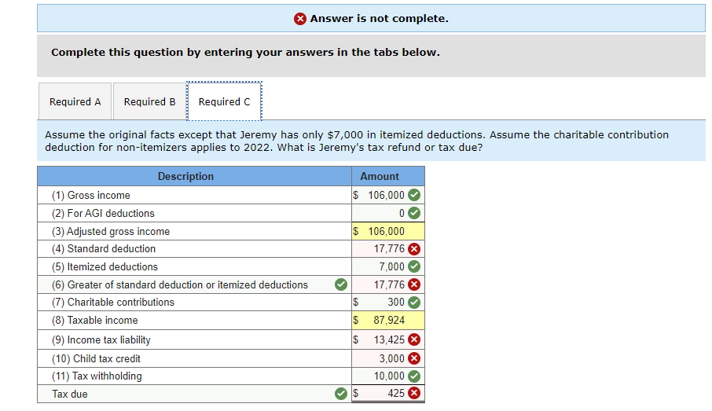Click the green check in the 'Greater of standard deduction' description cell
Image resolution: width=712 pixels, height=411 pixels.
(x=341, y=284)
